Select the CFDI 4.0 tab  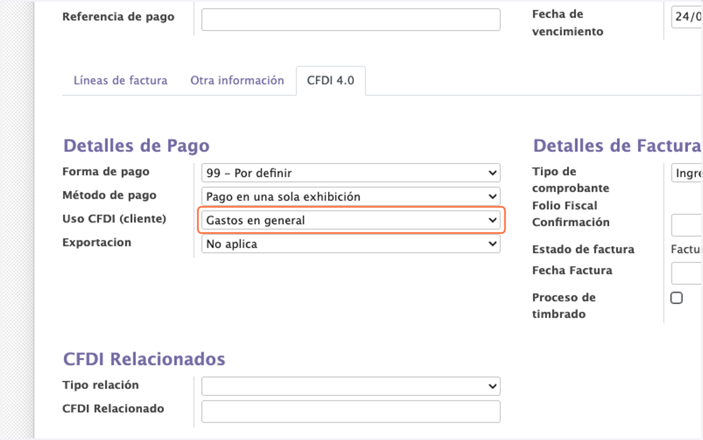click(331, 81)
